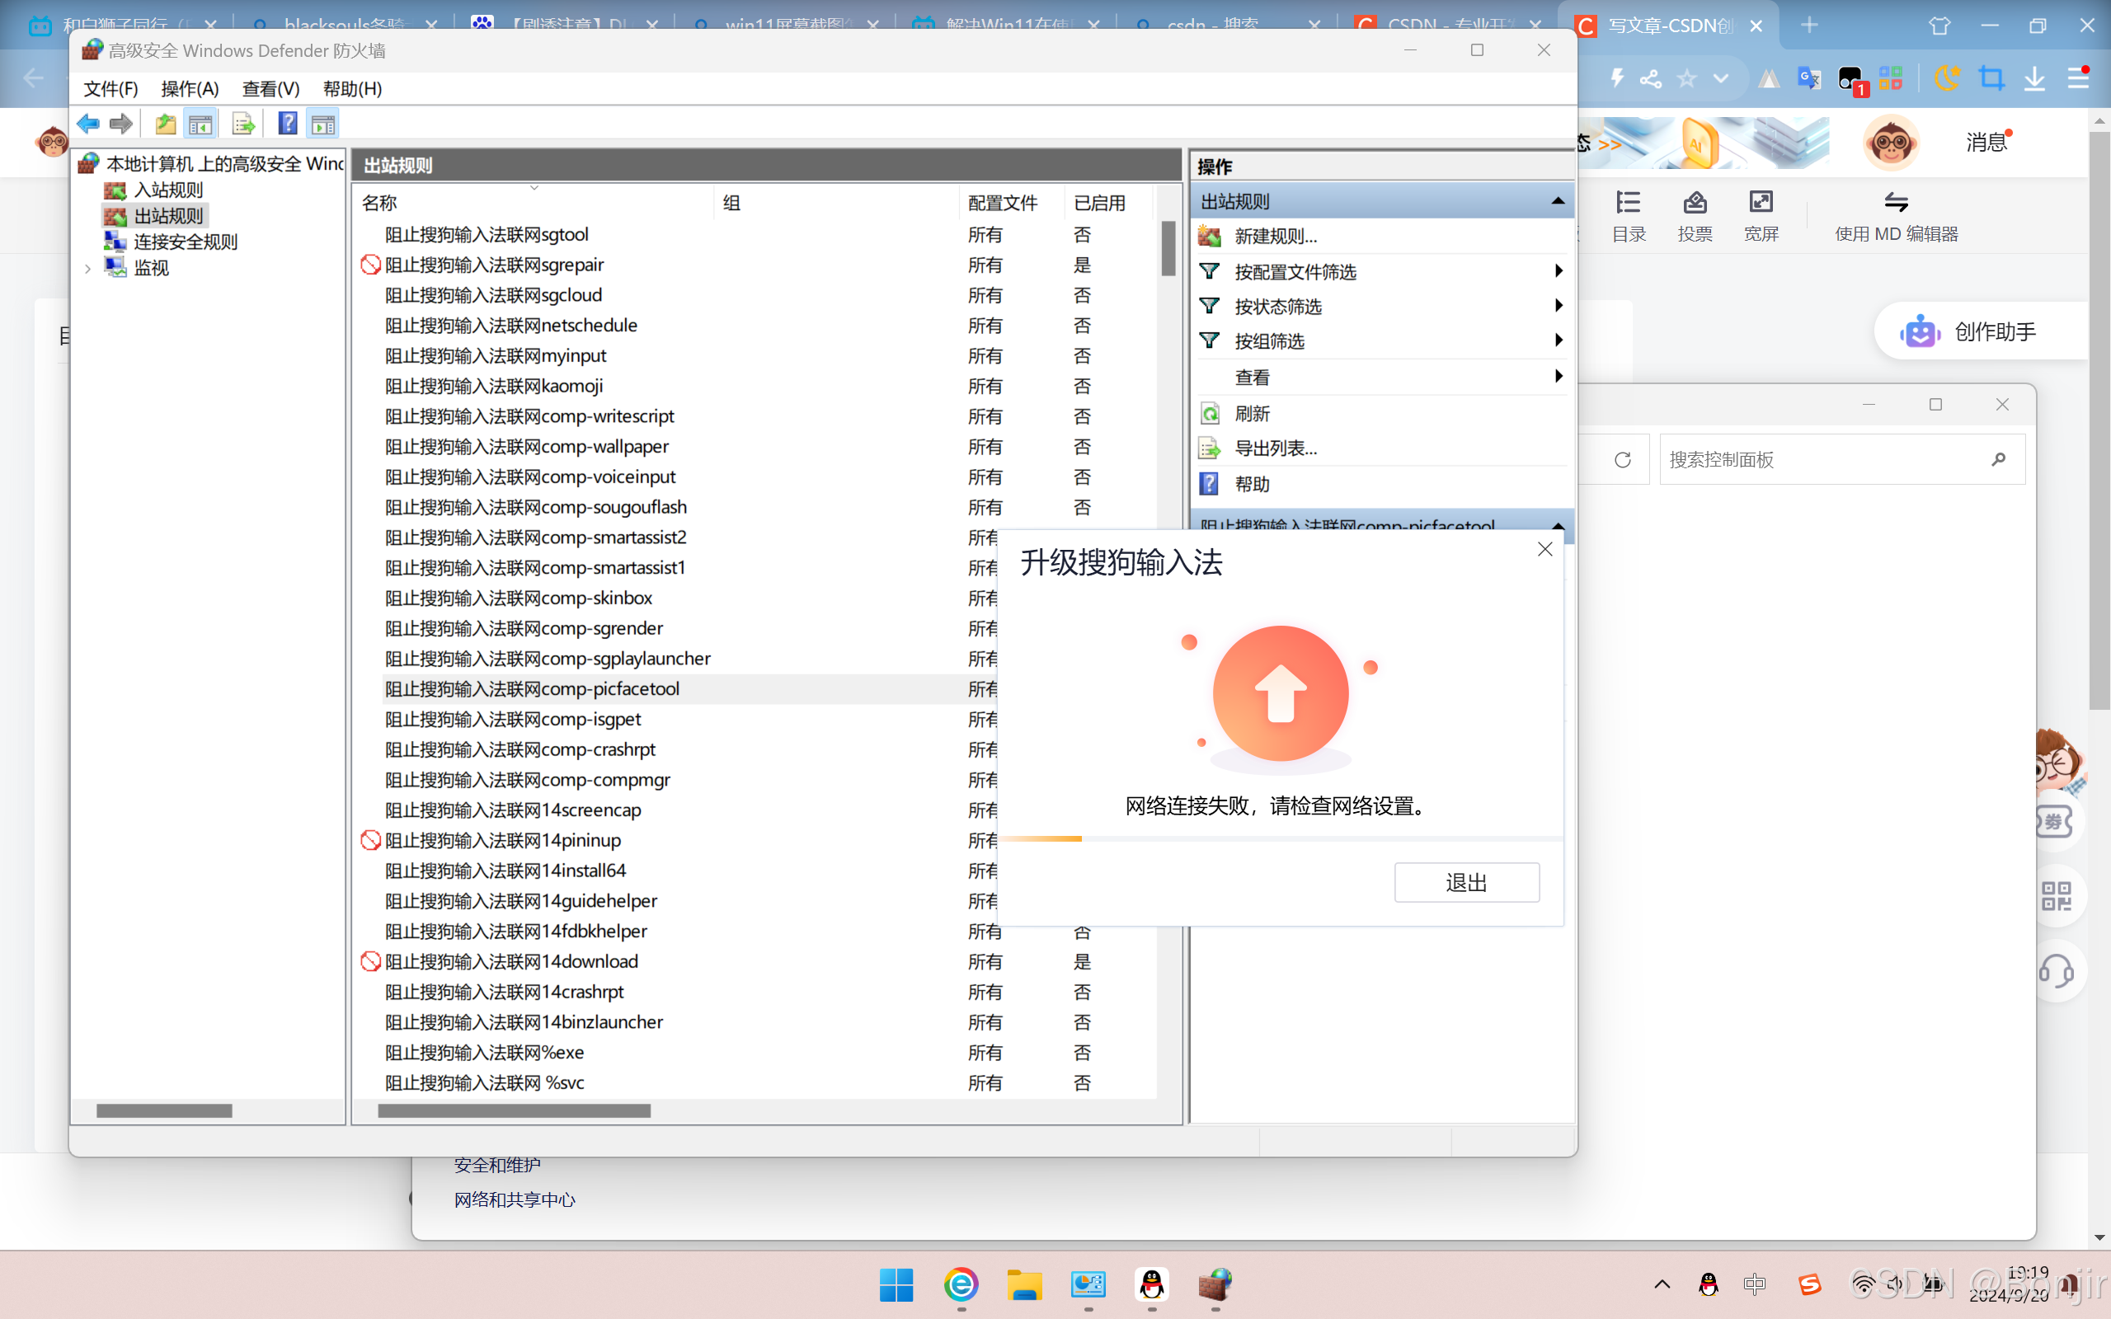Collapse the Outbound Rules (出站规则) actions section
Screen dimensions: 2111x1319
(x=1558, y=201)
